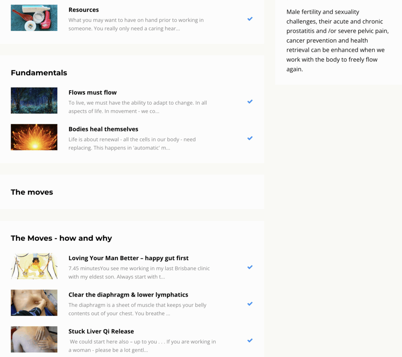402x357 pixels.
Task: Click checkmark for Loving Your Man Better
Action: pos(250,267)
